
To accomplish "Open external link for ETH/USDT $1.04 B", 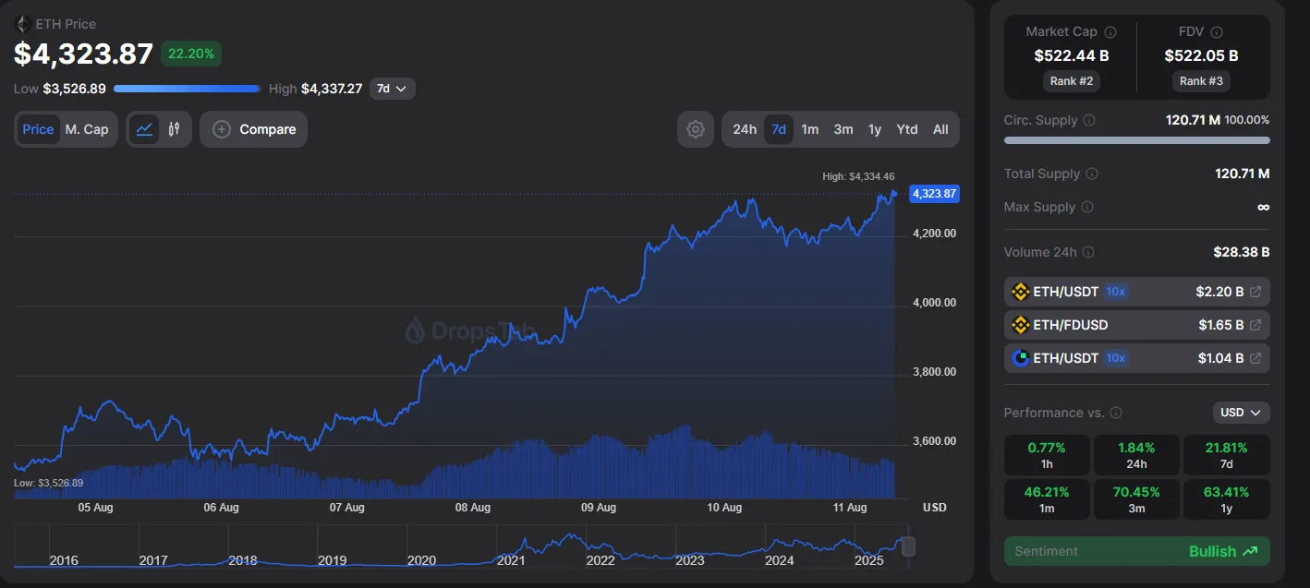I will tap(1255, 358).
